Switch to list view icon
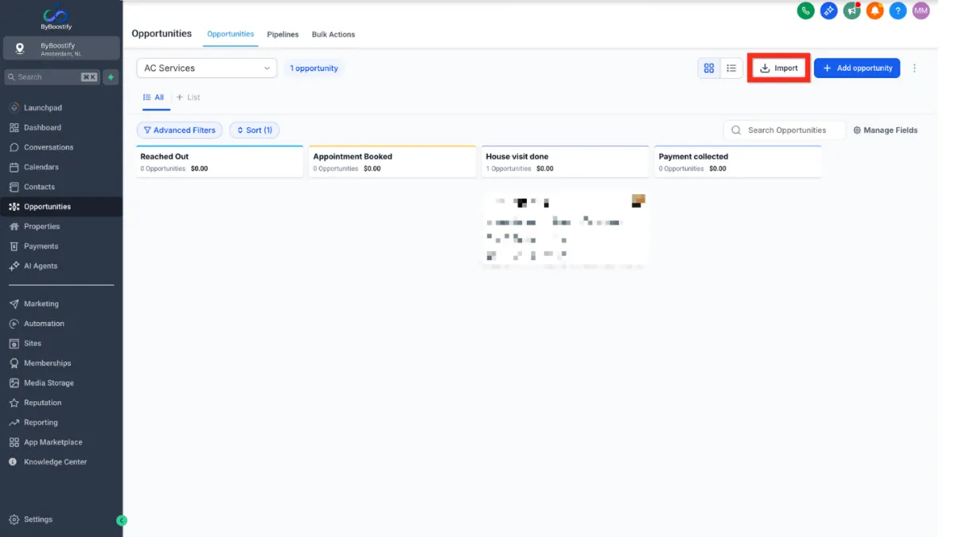Viewport: 955px width, 537px height. tap(731, 68)
